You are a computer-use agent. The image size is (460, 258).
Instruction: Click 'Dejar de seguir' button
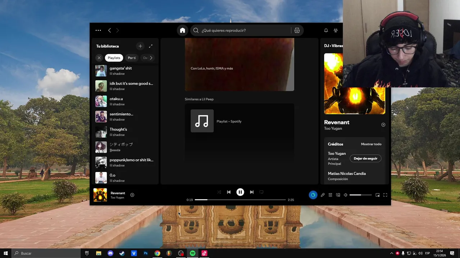(x=365, y=158)
